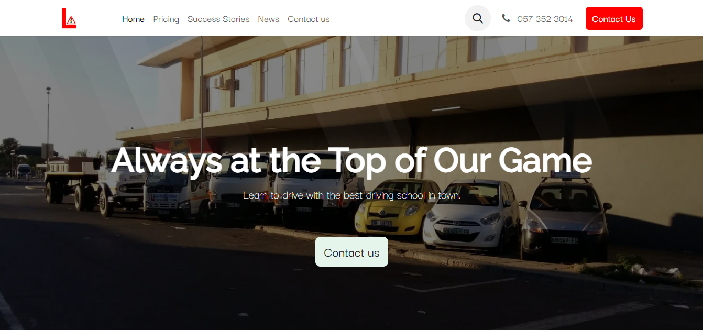Screen dimensions: 703x330
Task: Click the air conditioner unit on building
Action: pyautogui.click(x=225, y=84)
